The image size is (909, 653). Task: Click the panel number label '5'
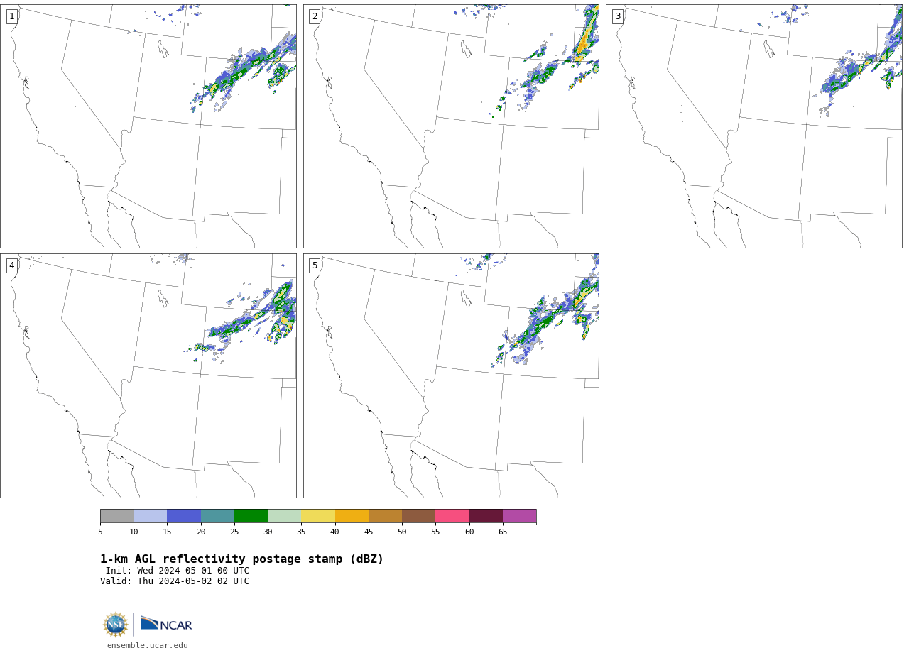(315, 265)
